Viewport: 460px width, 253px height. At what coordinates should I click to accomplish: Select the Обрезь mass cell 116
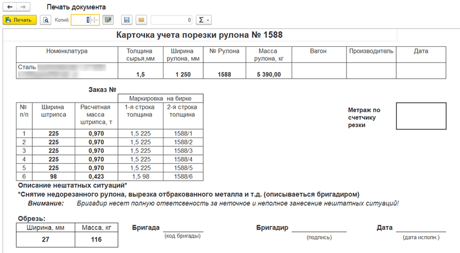(x=96, y=240)
